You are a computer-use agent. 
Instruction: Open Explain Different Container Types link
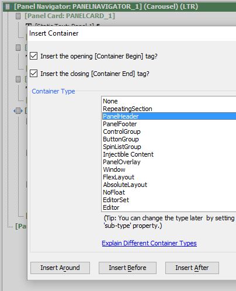[x=149, y=243]
